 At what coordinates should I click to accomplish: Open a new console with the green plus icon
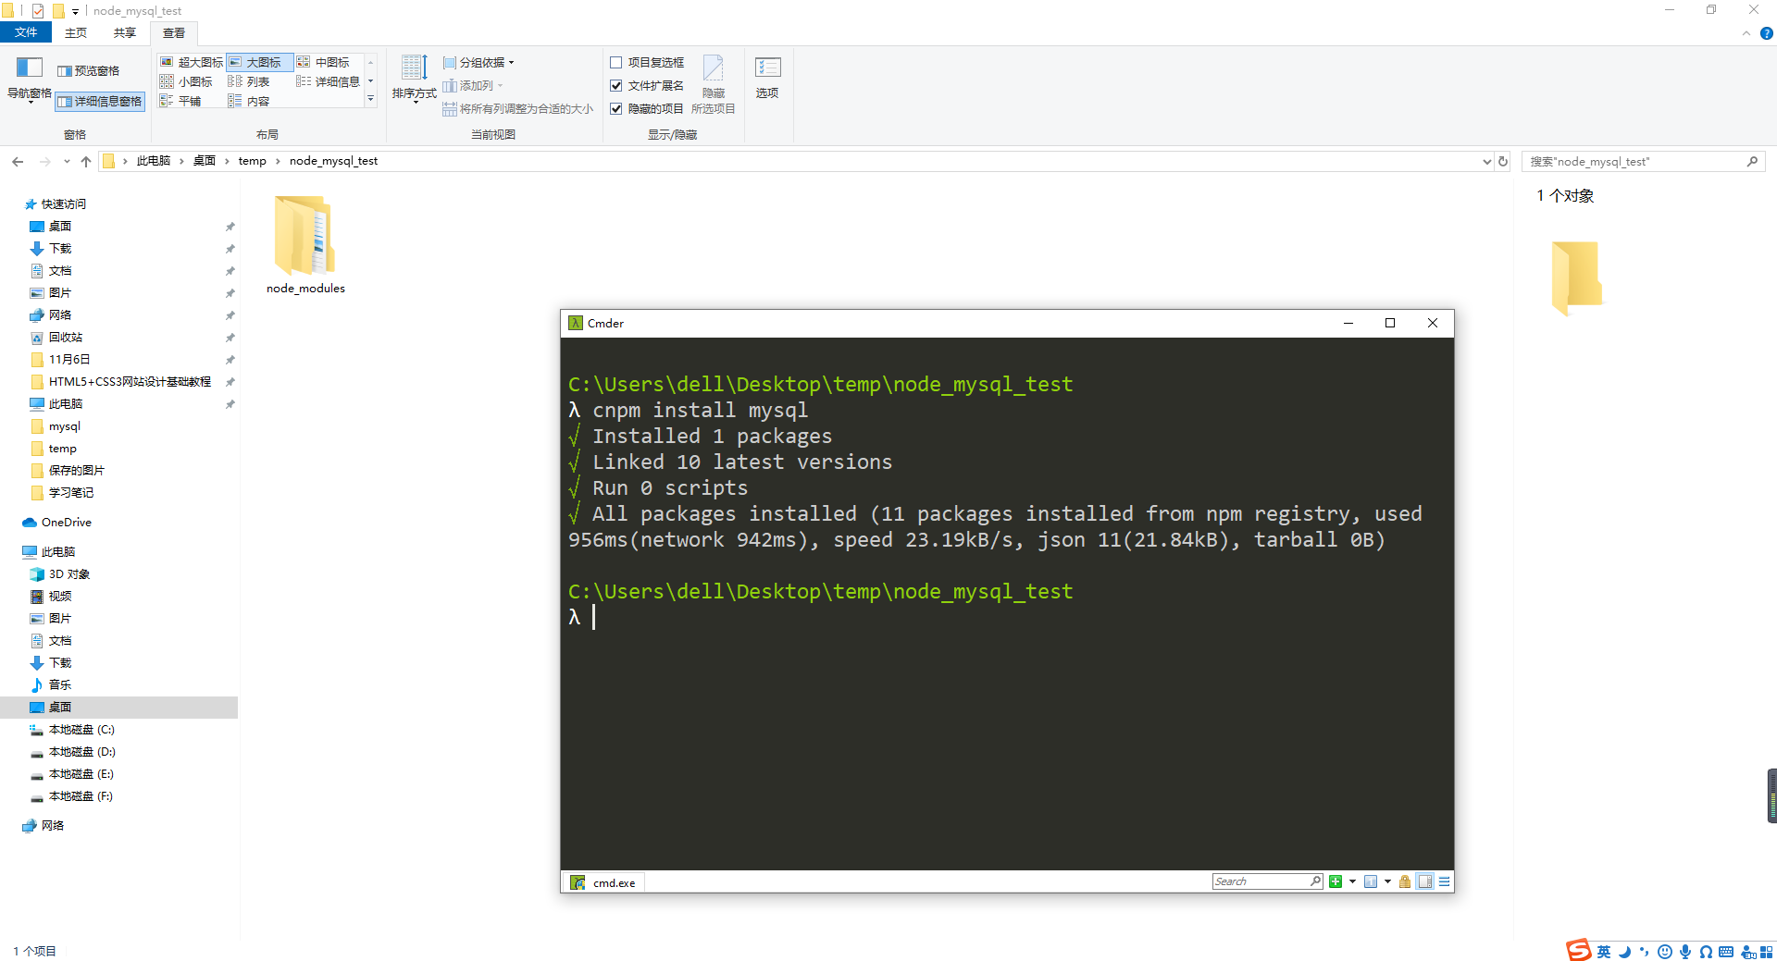tap(1336, 881)
